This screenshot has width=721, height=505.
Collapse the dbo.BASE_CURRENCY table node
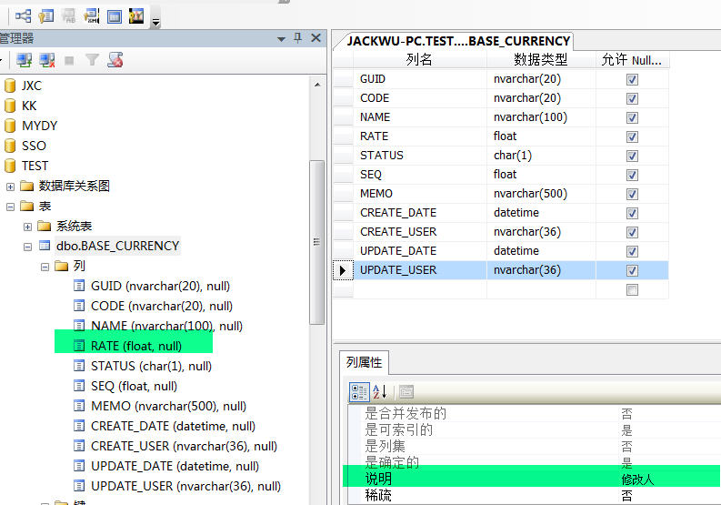(x=27, y=247)
